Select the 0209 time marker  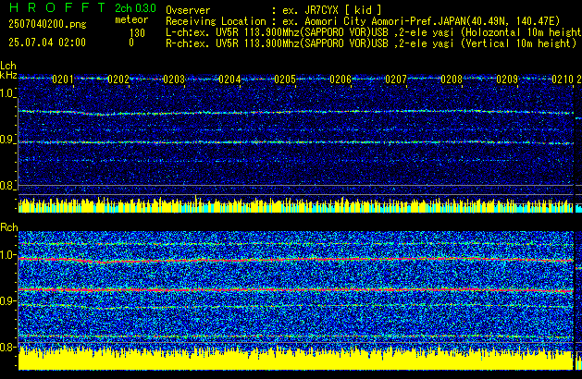tap(507, 79)
